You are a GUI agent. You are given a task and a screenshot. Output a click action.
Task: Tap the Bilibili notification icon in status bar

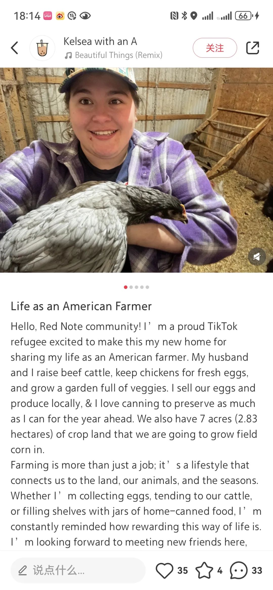tap(48, 16)
